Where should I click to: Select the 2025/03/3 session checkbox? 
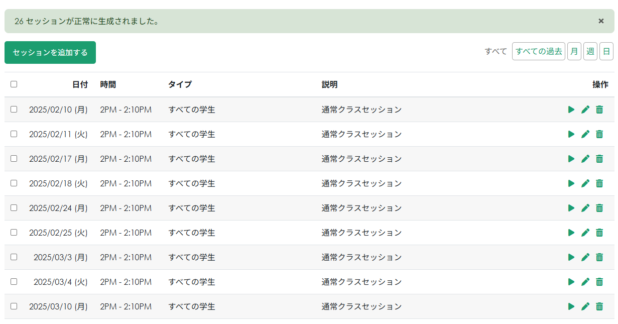(14, 257)
